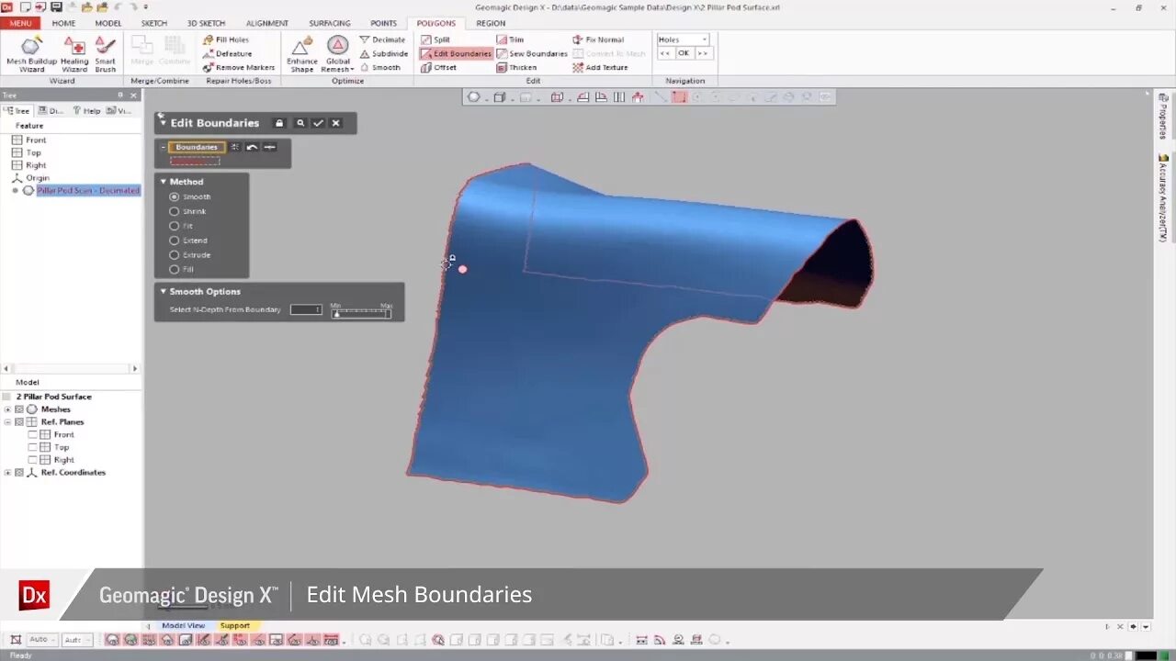Screen dimensions: 1176x661
Task: Click the save icon in quick access toolbar
Action: [x=56, y=7]
